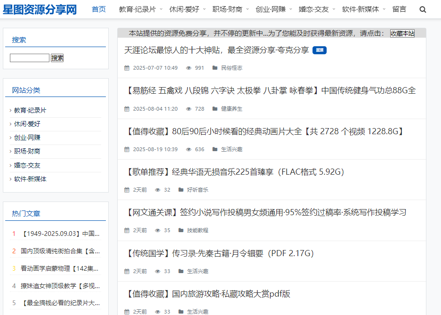
Task: Open the 婚恋·交友 dropdown menu
Action: 313,8
